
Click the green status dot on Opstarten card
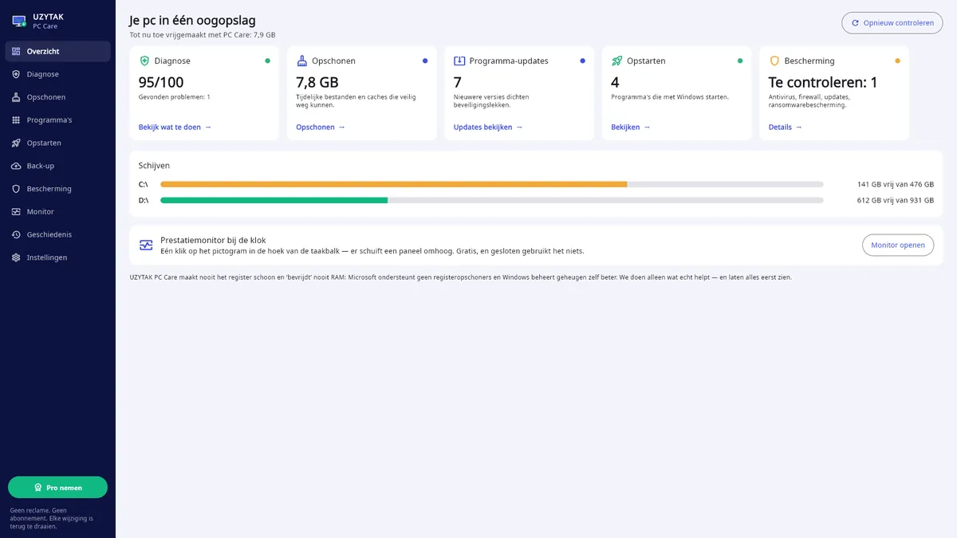[740, 61]
